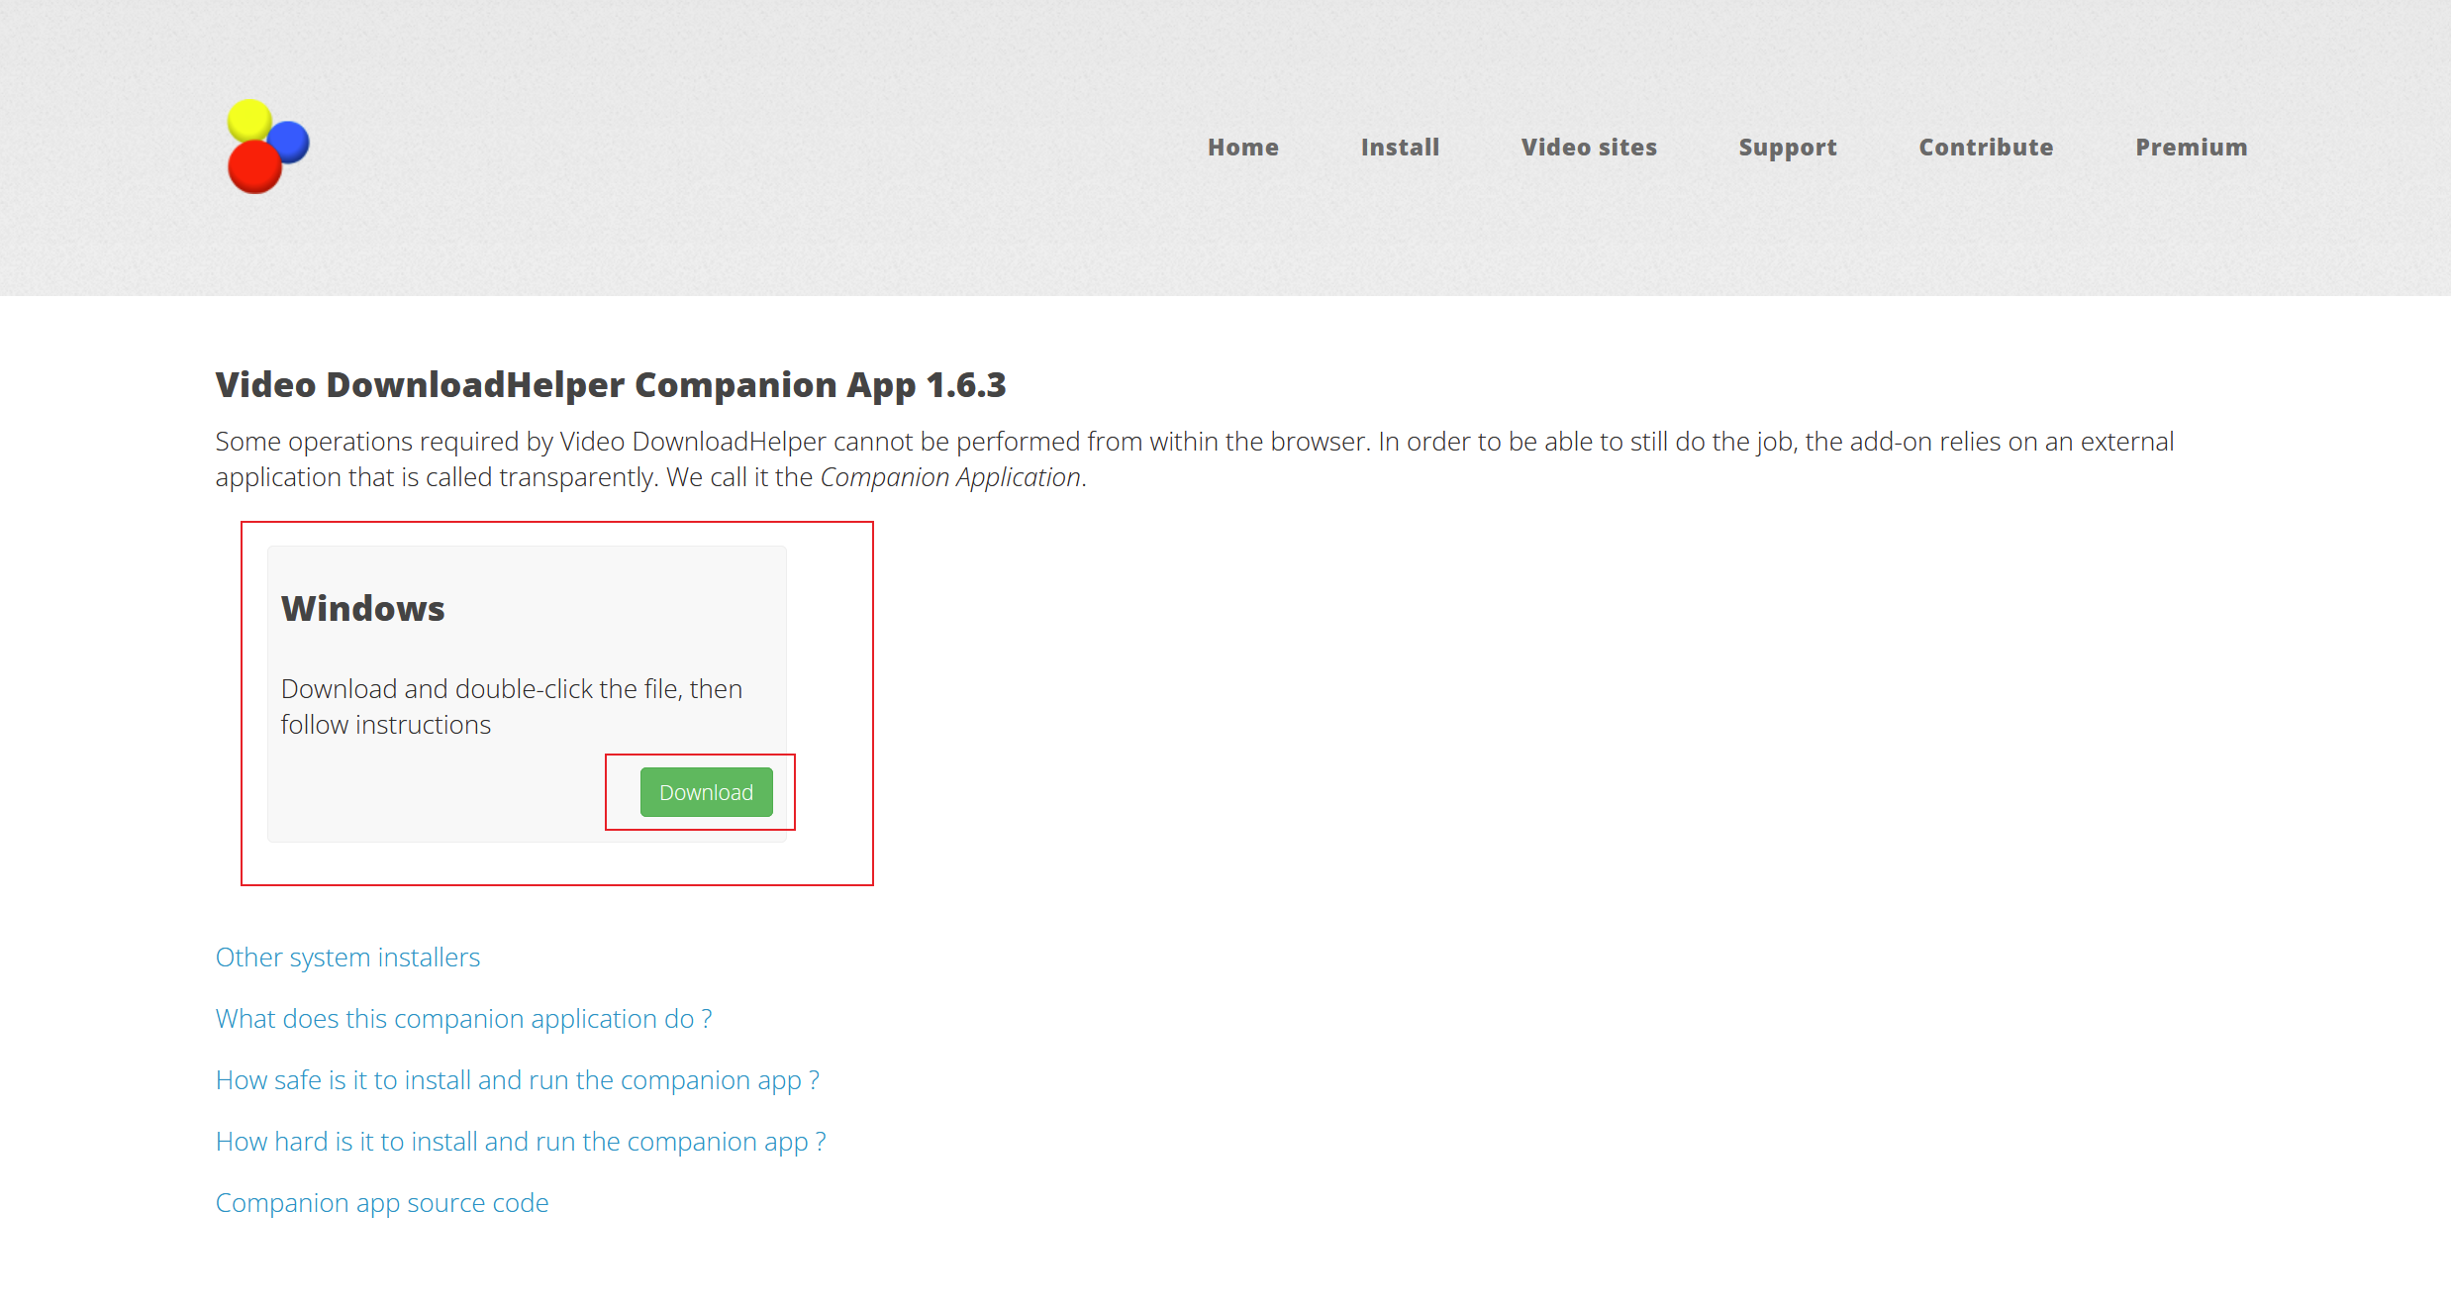
Task: Click the 'Windows' card heading
Action: pyautogui.click(x=363, y=608)
